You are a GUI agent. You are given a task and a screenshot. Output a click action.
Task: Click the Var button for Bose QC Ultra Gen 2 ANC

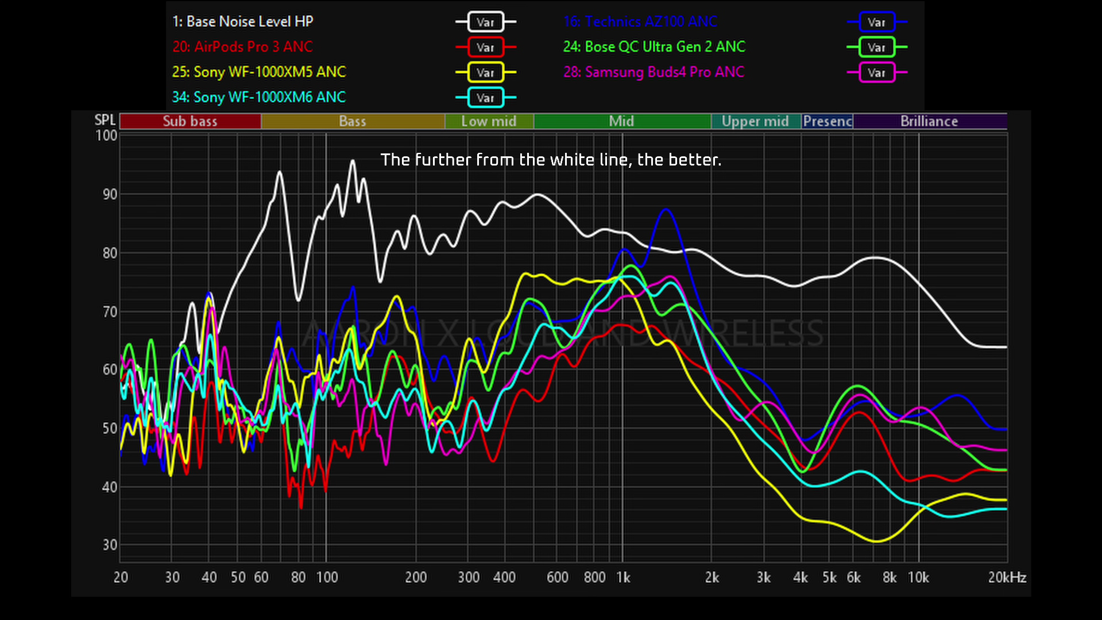(877, 47)
